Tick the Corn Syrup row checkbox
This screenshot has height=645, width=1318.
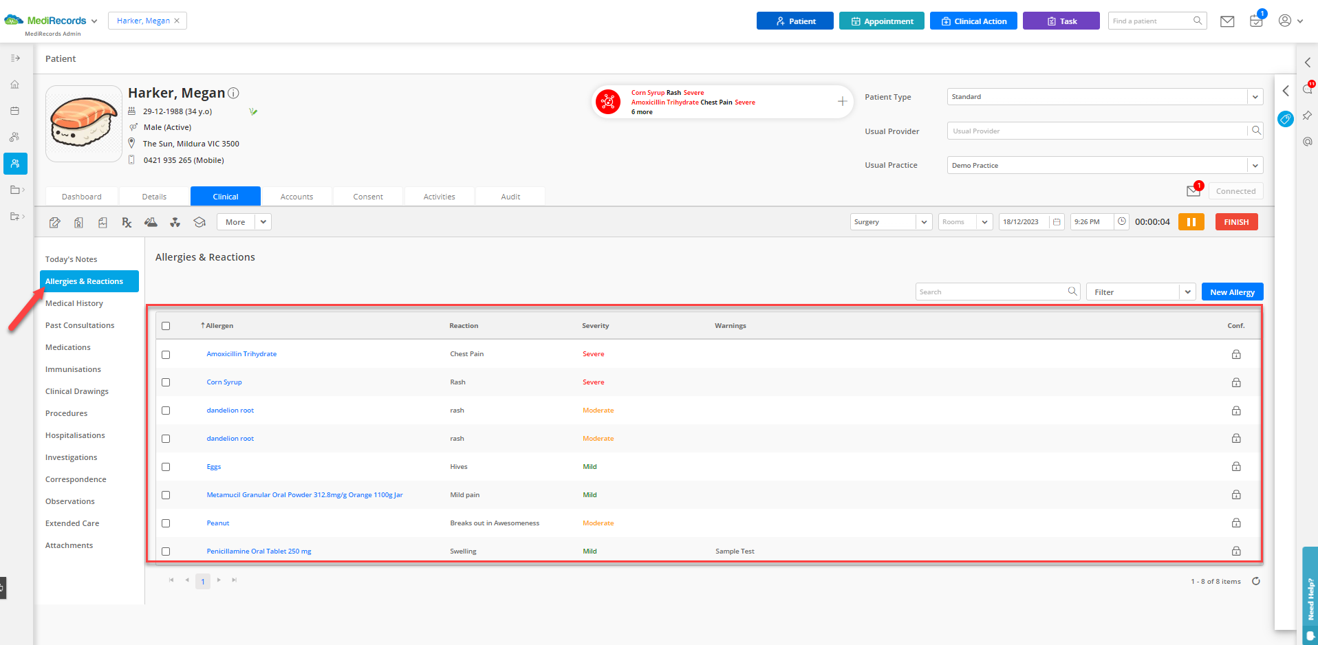tap(166, 382)
